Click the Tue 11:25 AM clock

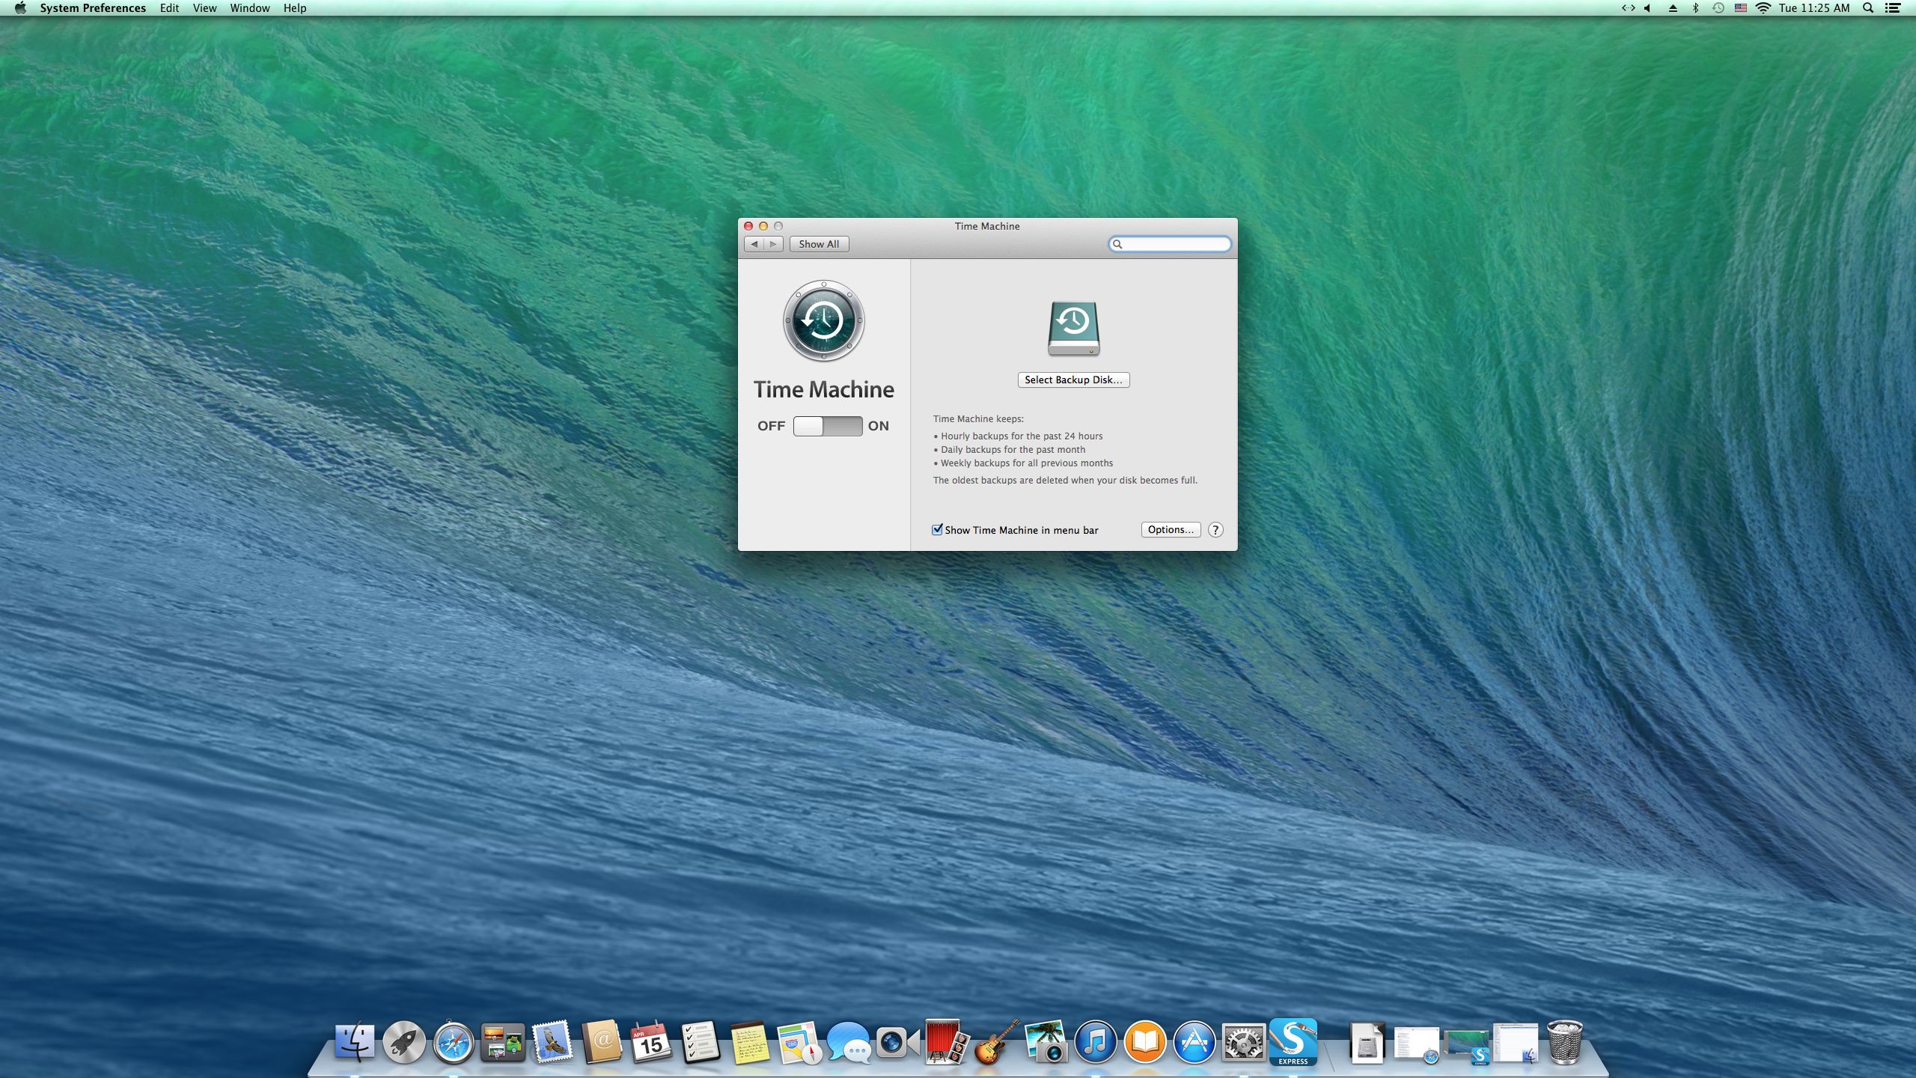[x=1814, y=8]
